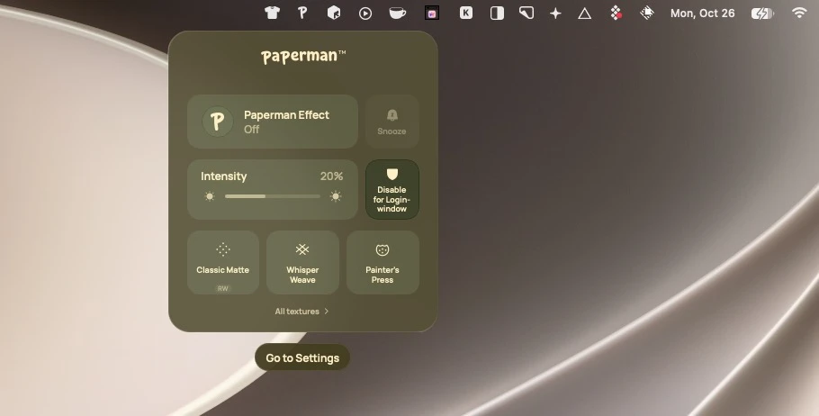Click the triangle icon in menu bar
This screenshot has height=416, width=819.
click(584, 14)
